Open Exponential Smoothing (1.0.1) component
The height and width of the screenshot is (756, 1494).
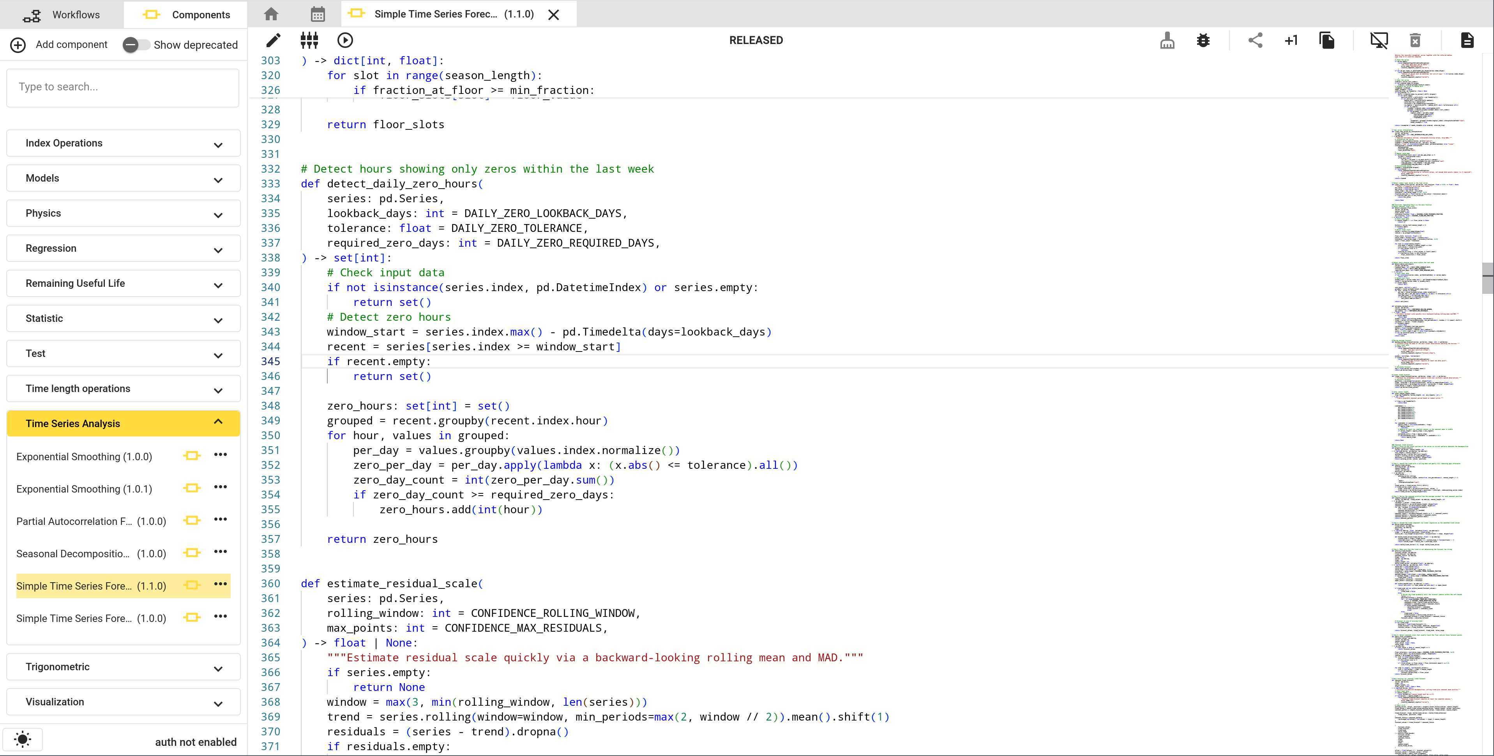[84, 489]
